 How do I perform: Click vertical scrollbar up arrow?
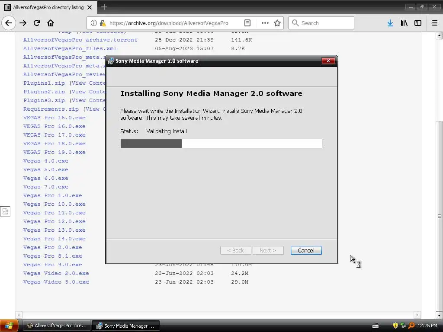[439, 35]
